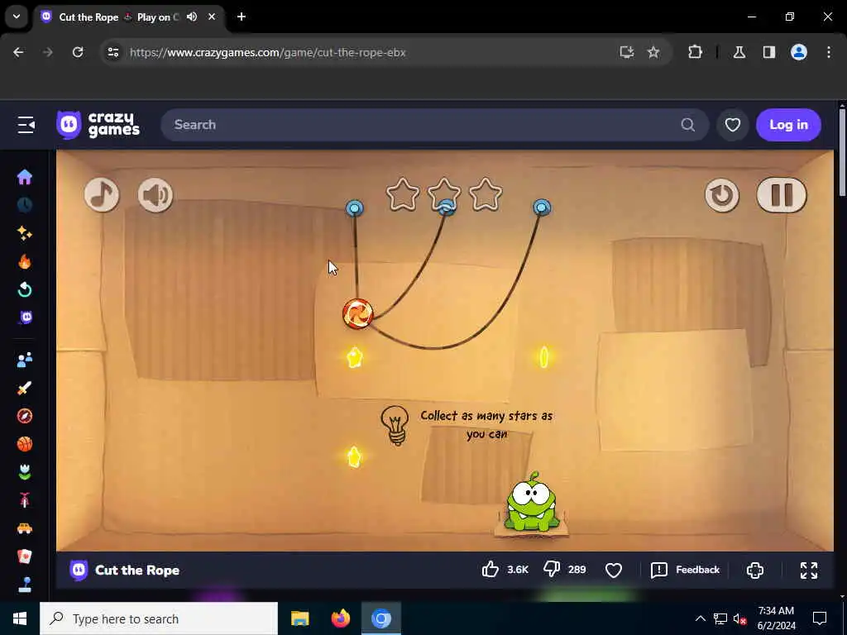Screen dimensions: 847x635
Task: Open Car category icon in sidebar
Action: [25, 528]
